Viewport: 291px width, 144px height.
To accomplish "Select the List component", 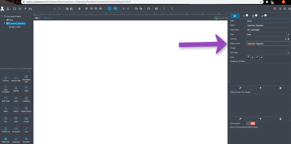I will click(6, 120).
